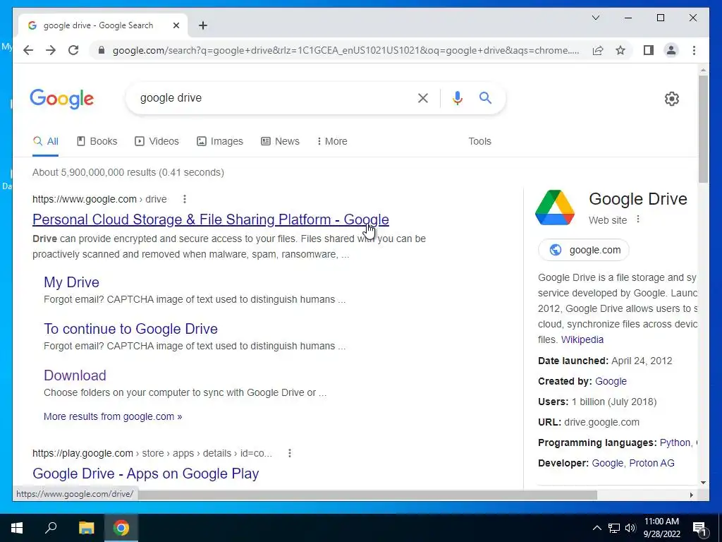Open File Explorer from the taskbar

86,528
